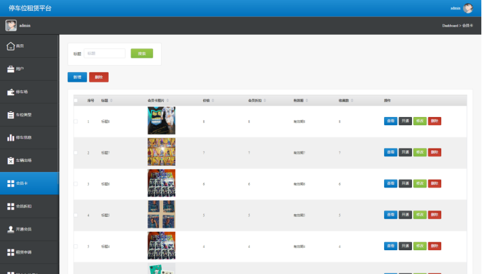482x274 pixels.
Task: Check the checkbox for row 标题4
Action: pos(75,246)
